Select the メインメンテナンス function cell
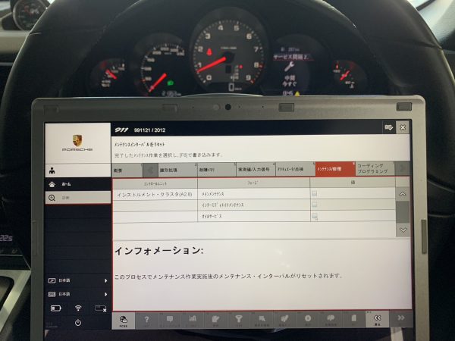This screenshot has width=455, height=341. [x=253, y=194]
